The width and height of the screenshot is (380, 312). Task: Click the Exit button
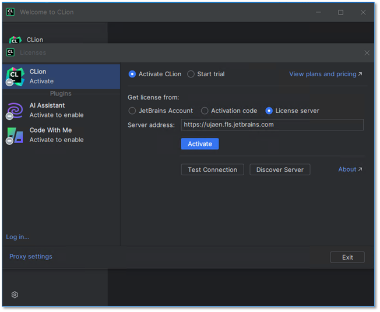(x=347, y=257)
